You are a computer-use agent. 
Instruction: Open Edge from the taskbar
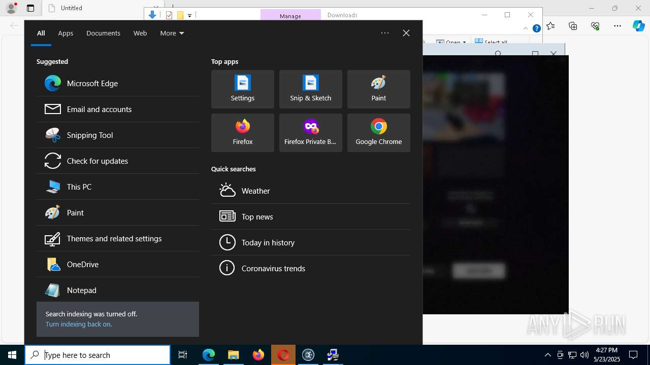[209, 355]
